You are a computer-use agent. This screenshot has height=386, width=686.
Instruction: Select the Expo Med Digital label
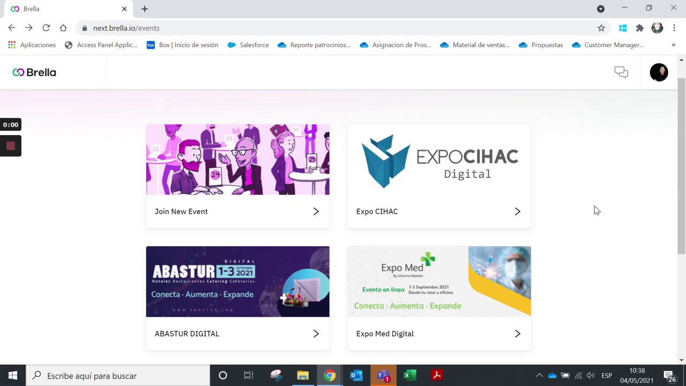385,334
